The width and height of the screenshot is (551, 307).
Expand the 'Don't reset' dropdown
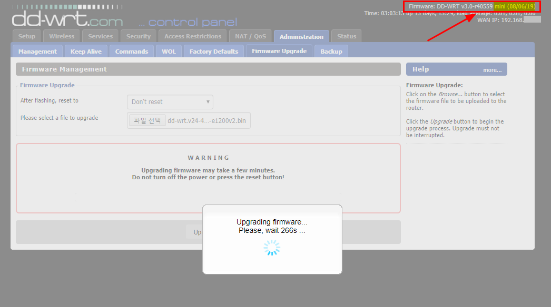point(170,102)
